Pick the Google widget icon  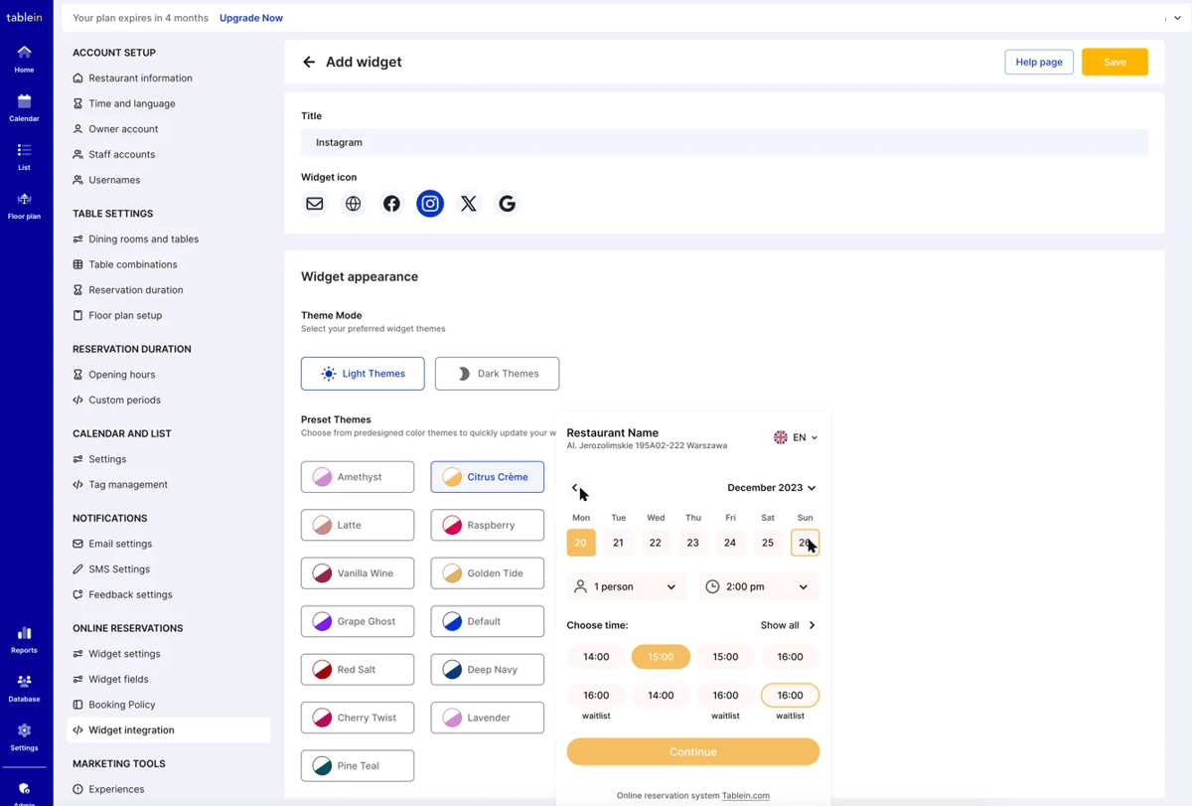coord(507,203)
